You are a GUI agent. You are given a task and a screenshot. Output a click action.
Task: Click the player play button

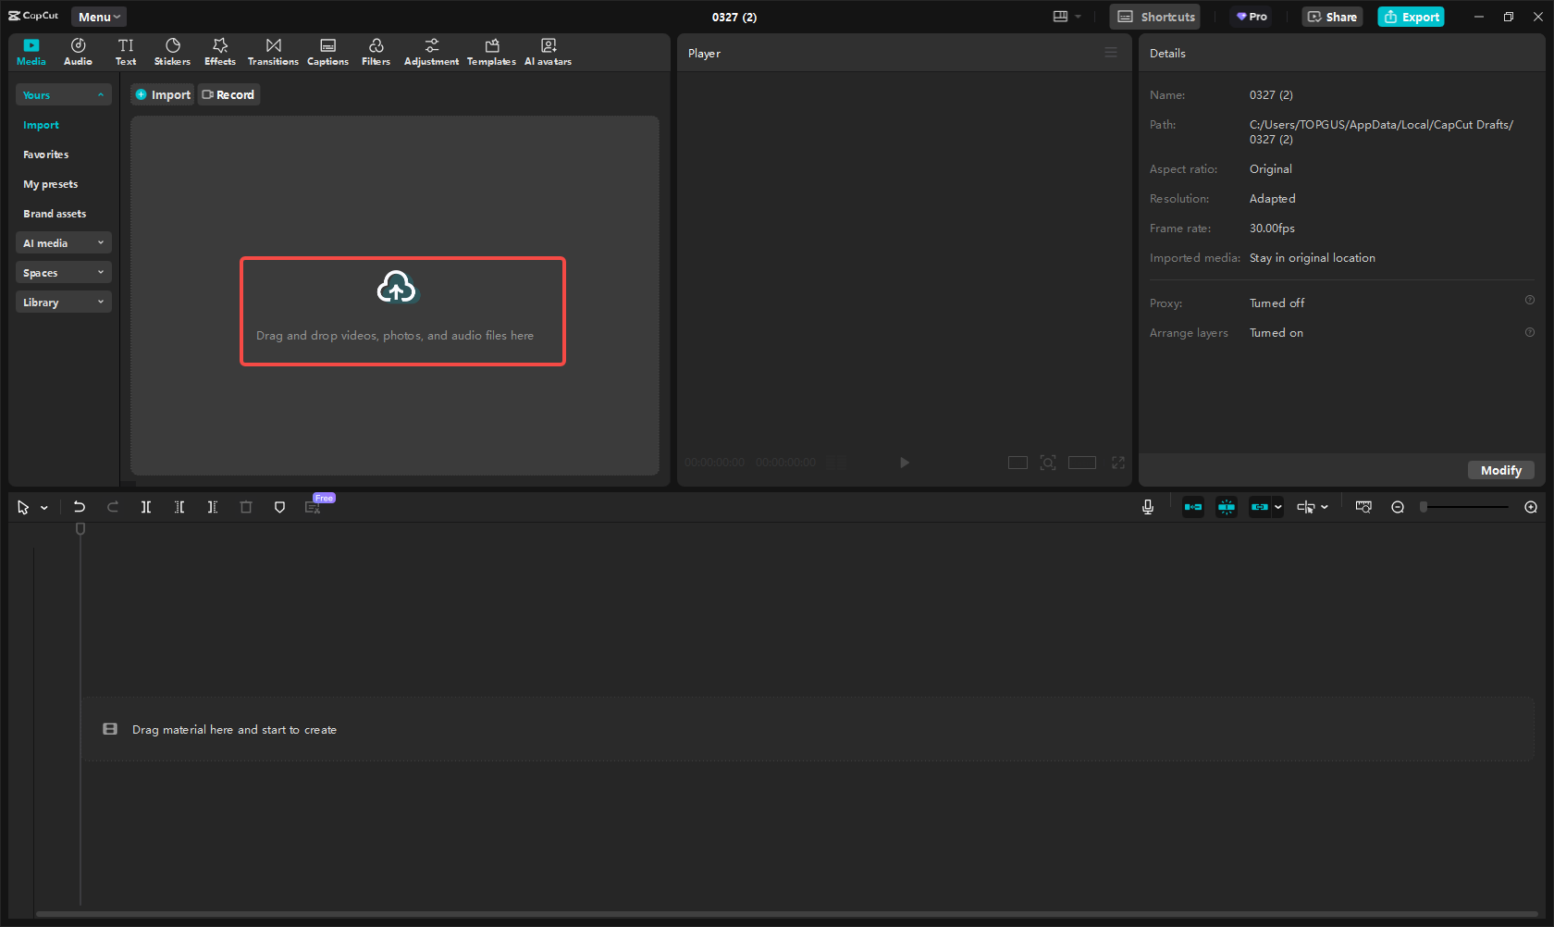click(x=905, y=463)
